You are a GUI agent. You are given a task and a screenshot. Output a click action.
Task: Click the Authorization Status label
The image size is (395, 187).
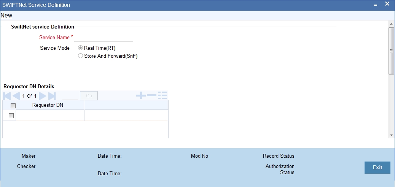[x=280, y=170]
